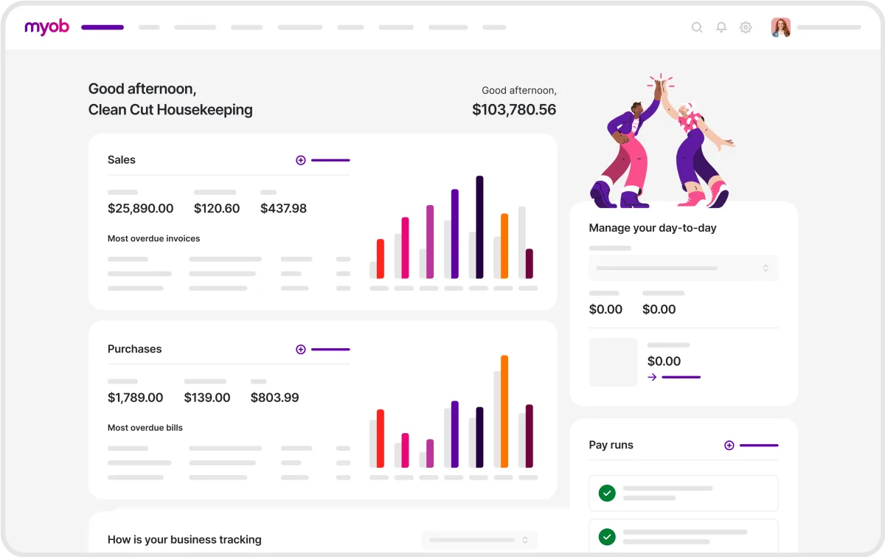The height and width of the screenshot is (557, 885).
Task: Open notifications bell
Action: 721,27
